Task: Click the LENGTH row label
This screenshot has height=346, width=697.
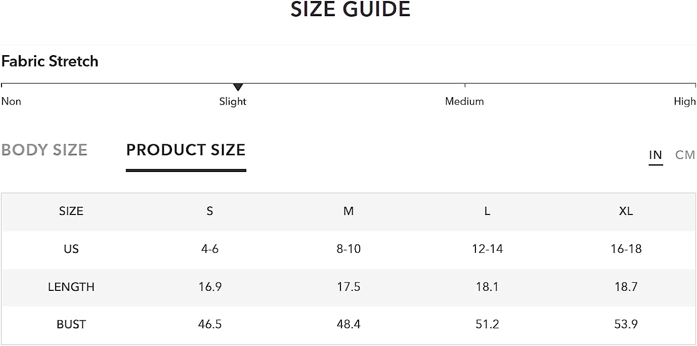Action: (71, 287)
